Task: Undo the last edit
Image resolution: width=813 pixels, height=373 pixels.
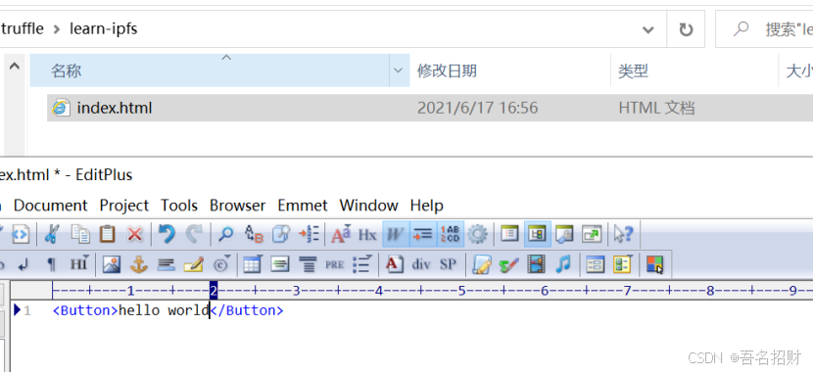Action: point(167,235)
